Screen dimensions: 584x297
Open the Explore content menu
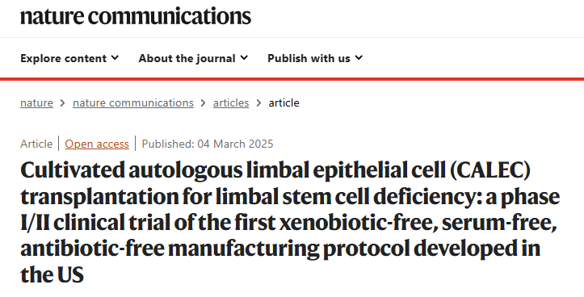point(69,58)
